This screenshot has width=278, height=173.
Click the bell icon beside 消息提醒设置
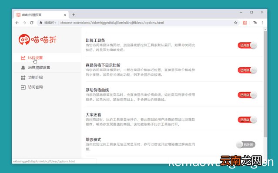click(23, 68)
